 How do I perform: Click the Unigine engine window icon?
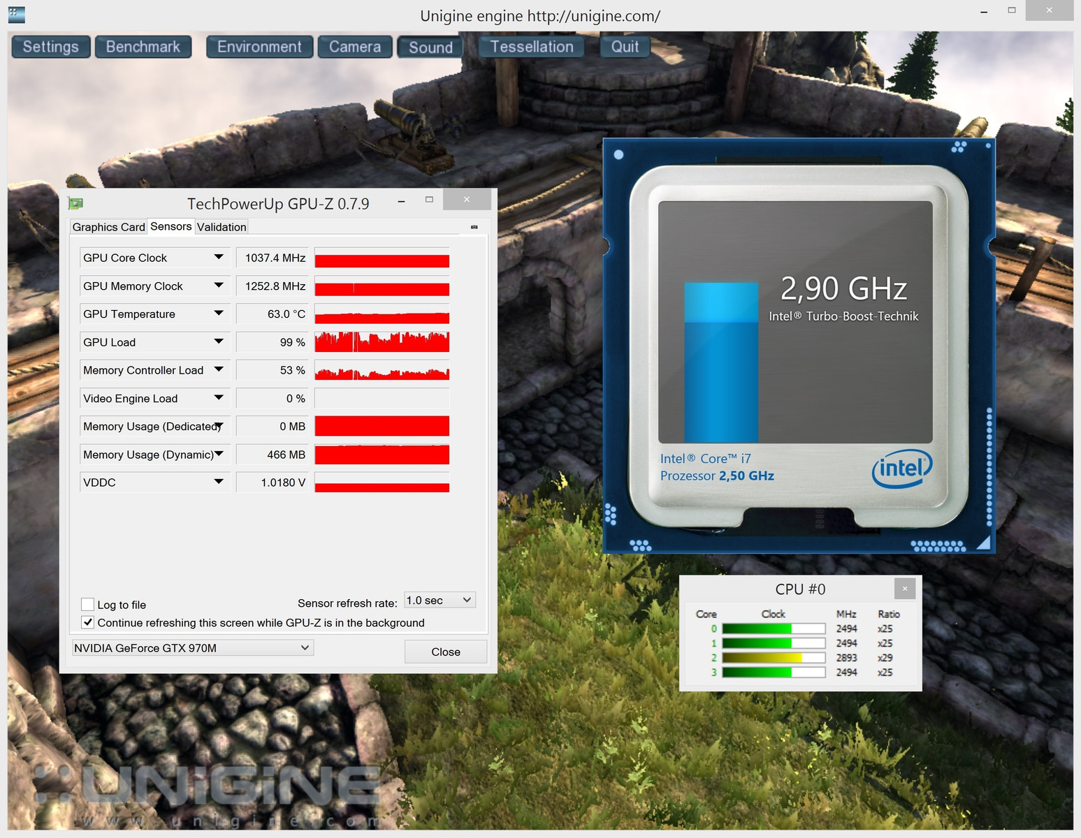(x=17, y=15)
